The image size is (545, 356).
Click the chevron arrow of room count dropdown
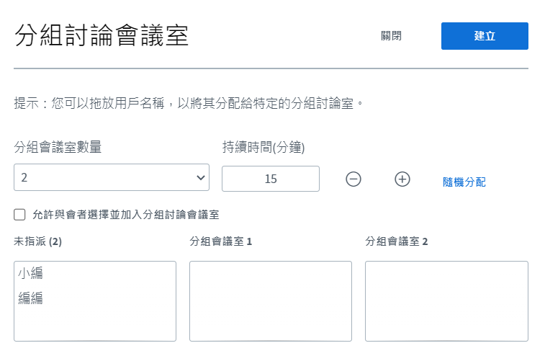click(201, 177)
